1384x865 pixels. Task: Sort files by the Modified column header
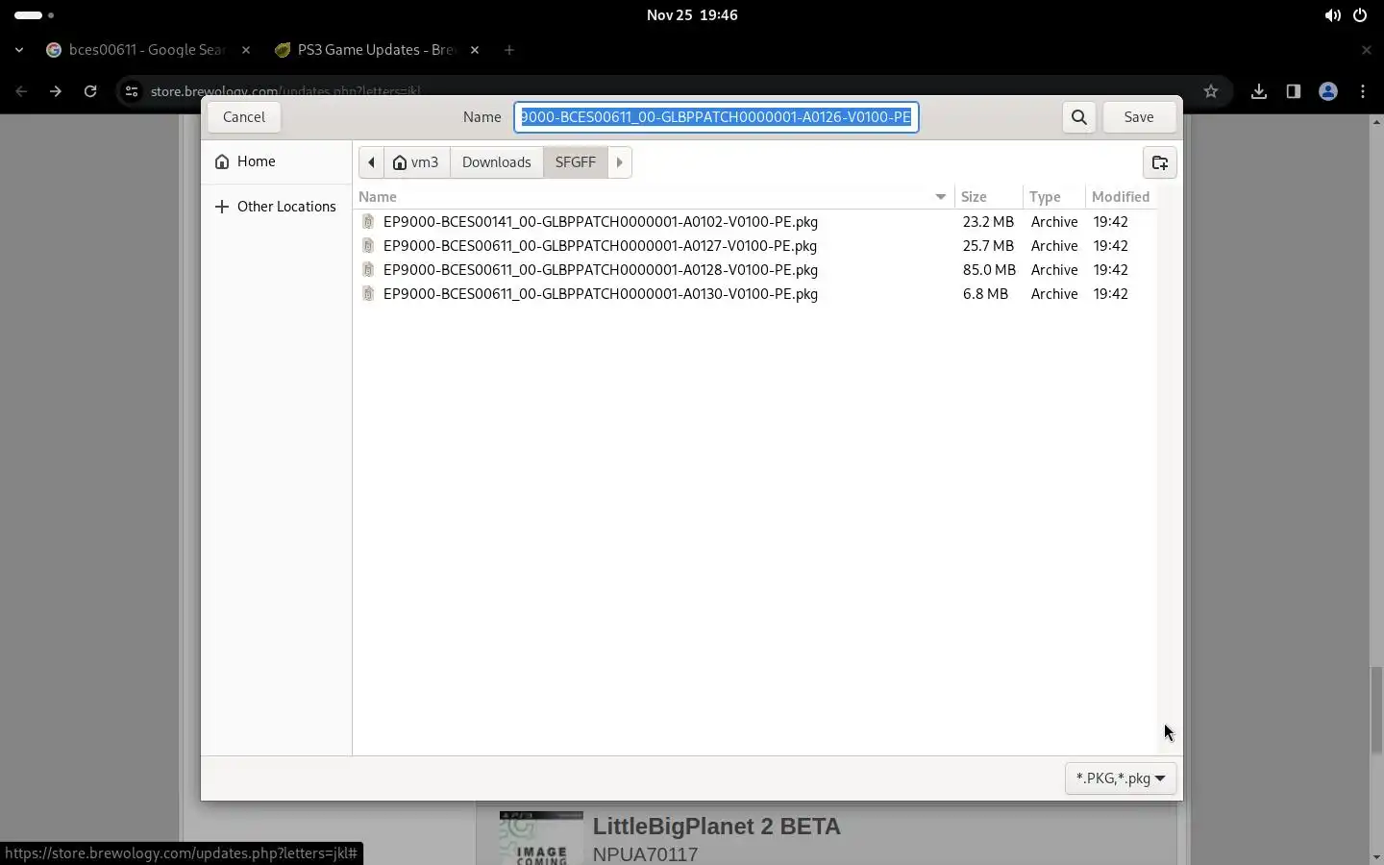[x=1121, y=197]
